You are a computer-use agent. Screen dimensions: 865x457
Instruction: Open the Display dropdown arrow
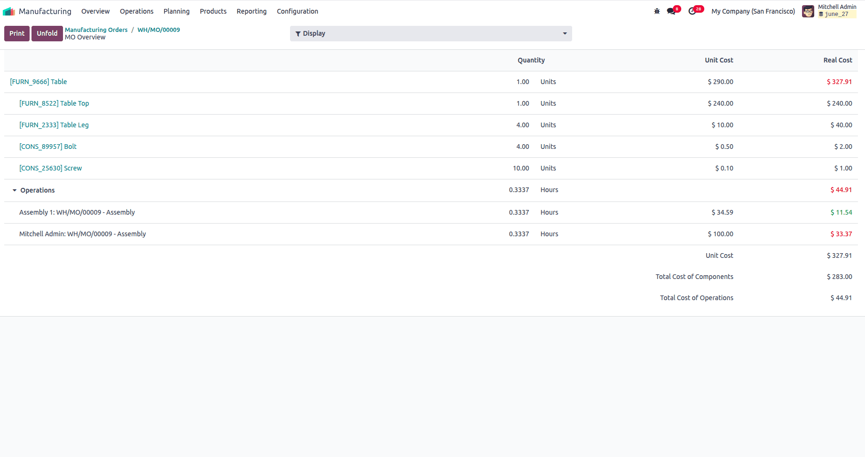coord(565,33)
